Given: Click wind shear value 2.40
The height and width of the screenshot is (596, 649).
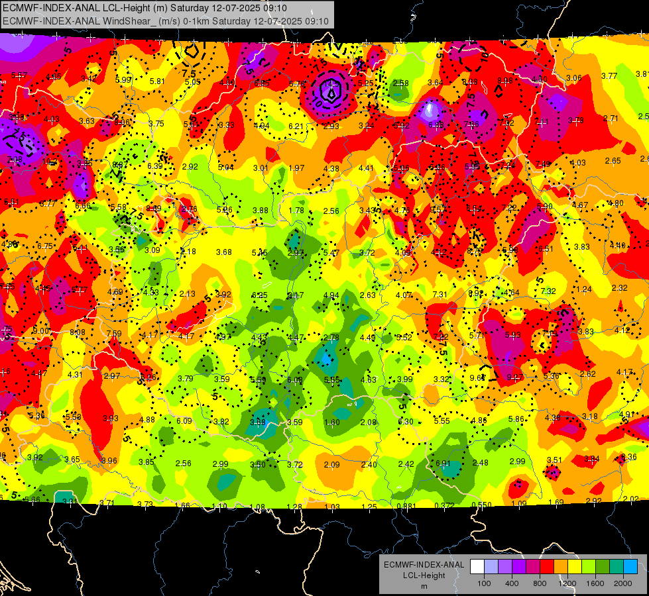Looking at the screenshot, I should [369, 464].
